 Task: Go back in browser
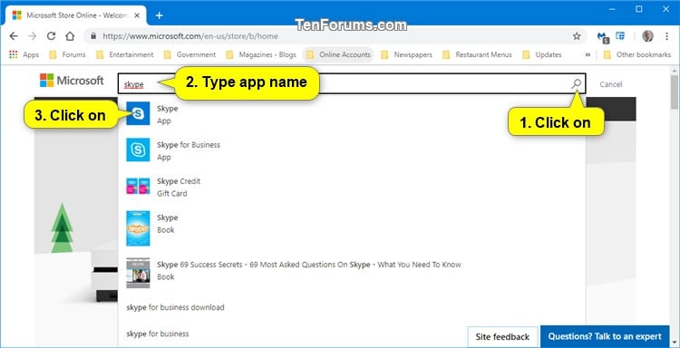tap(14, 36)
